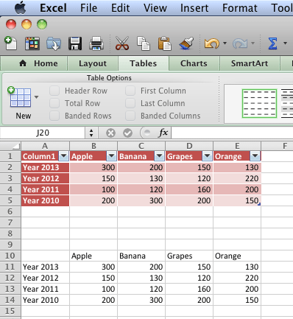Create a new workbook from toolbar
The width and height of the screenshot is (293, 319).
pyautogui.click(x=10, y=43)
